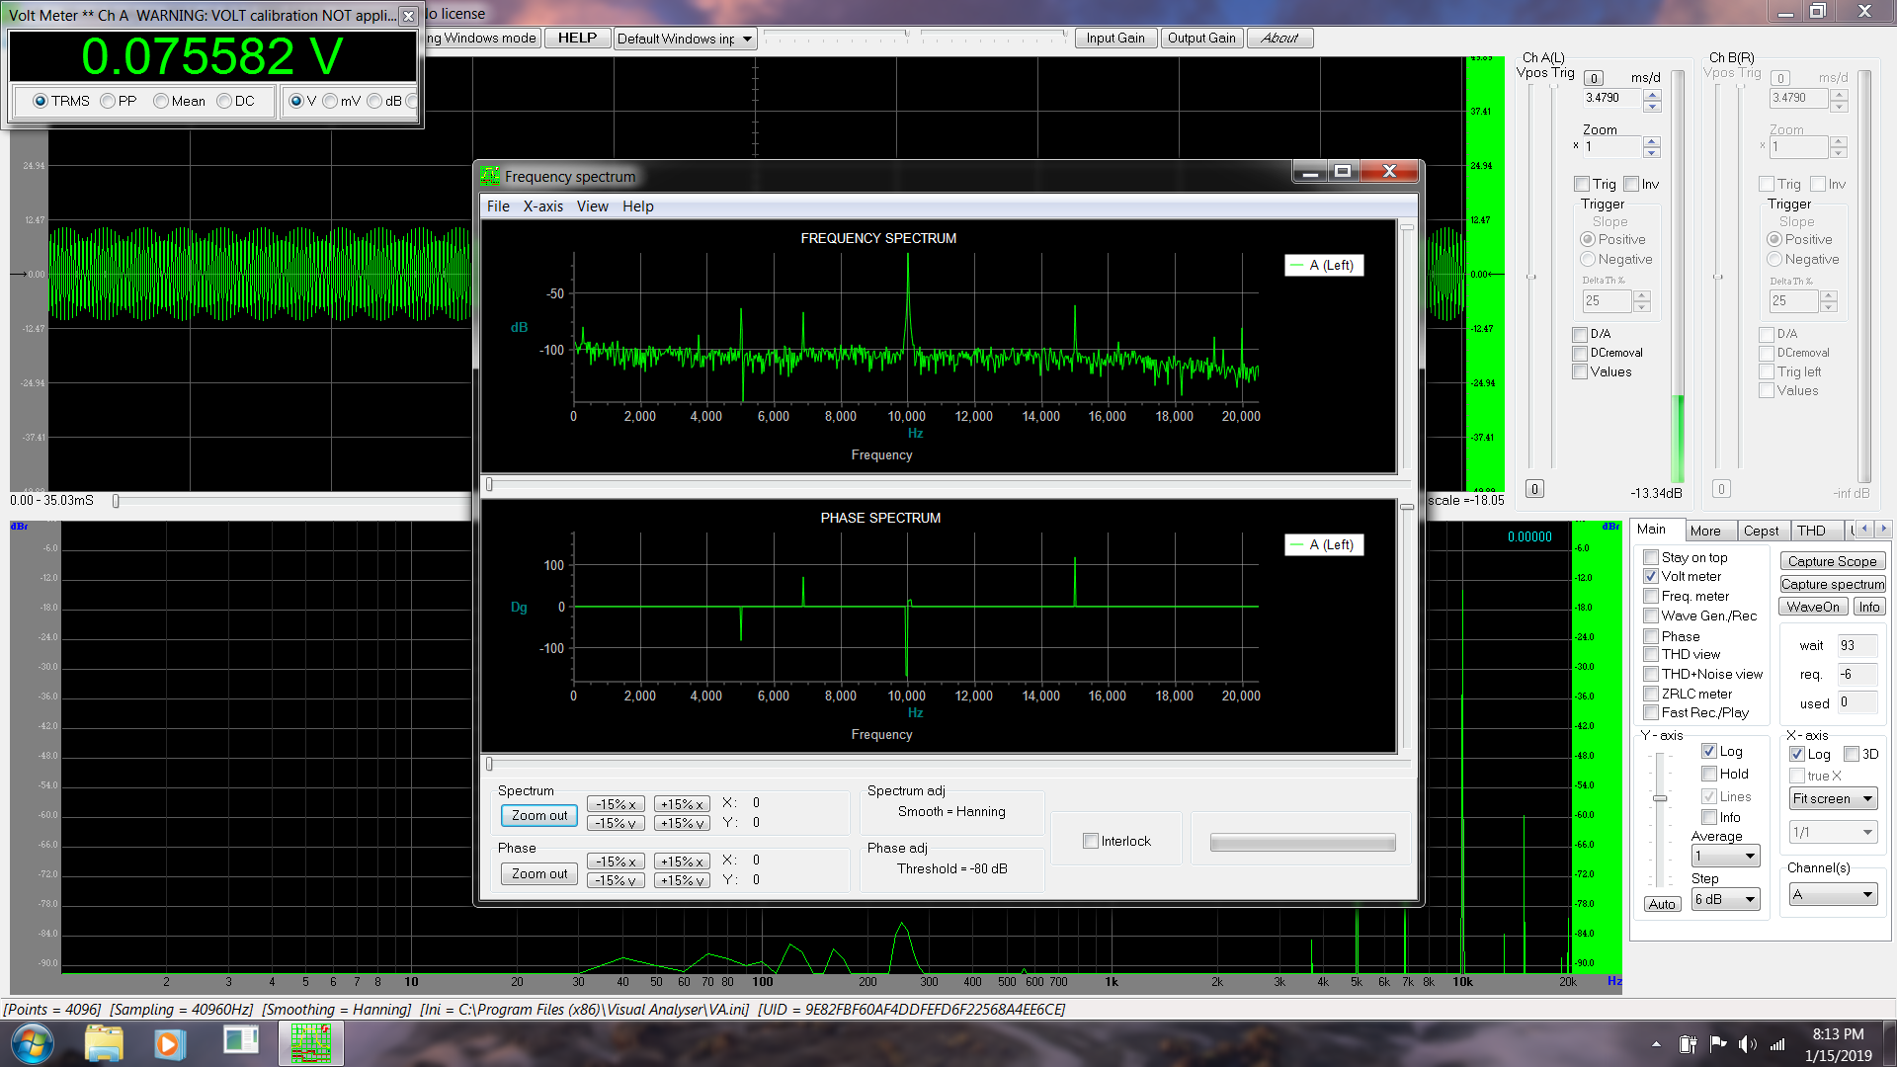Enable the Interlock checkbox

pyautogui.click(x=1091, y=841)
